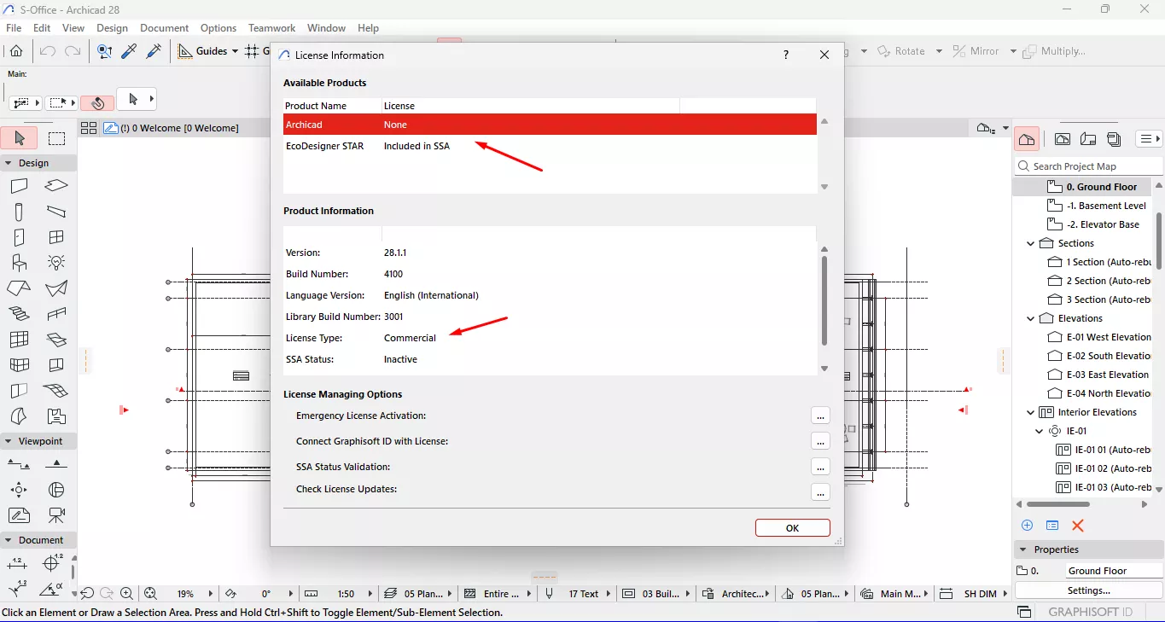Select the Door tool
Image resolution: width=1165 pixels, height=622 pixels.
[x=19, y=237]
